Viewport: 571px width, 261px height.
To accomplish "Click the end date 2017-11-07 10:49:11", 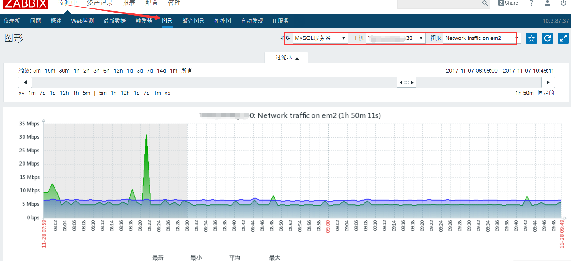I will pyautogui.click(x=528, y=71).
